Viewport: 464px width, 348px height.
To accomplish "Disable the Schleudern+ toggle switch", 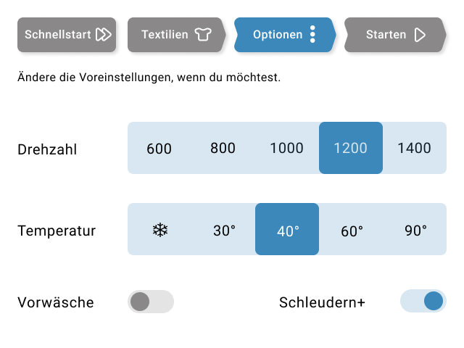I will coord(423,301).
